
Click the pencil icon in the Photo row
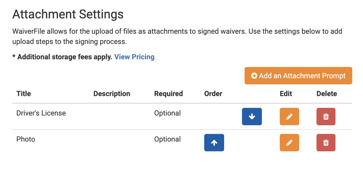click(289, 143)
